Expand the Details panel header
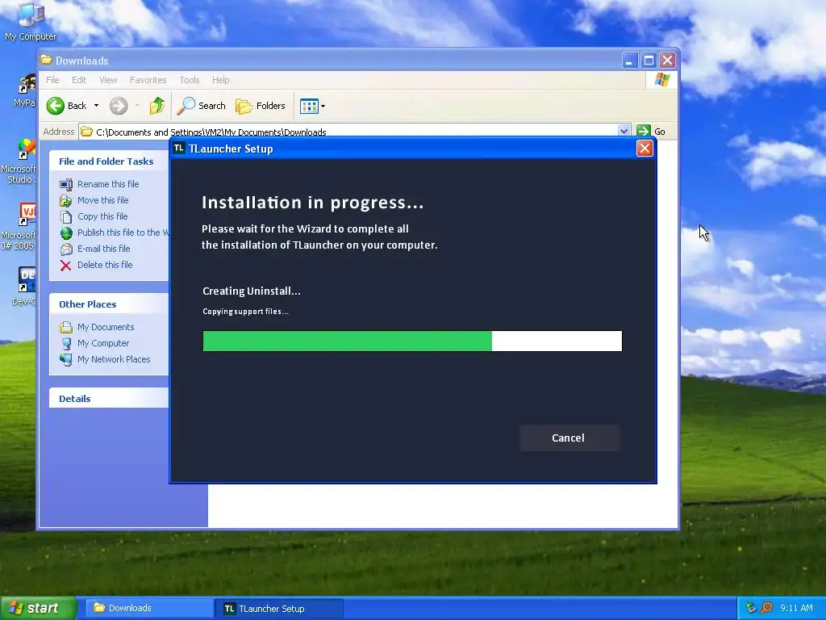 pyautogui.click(x=109, y=399)
